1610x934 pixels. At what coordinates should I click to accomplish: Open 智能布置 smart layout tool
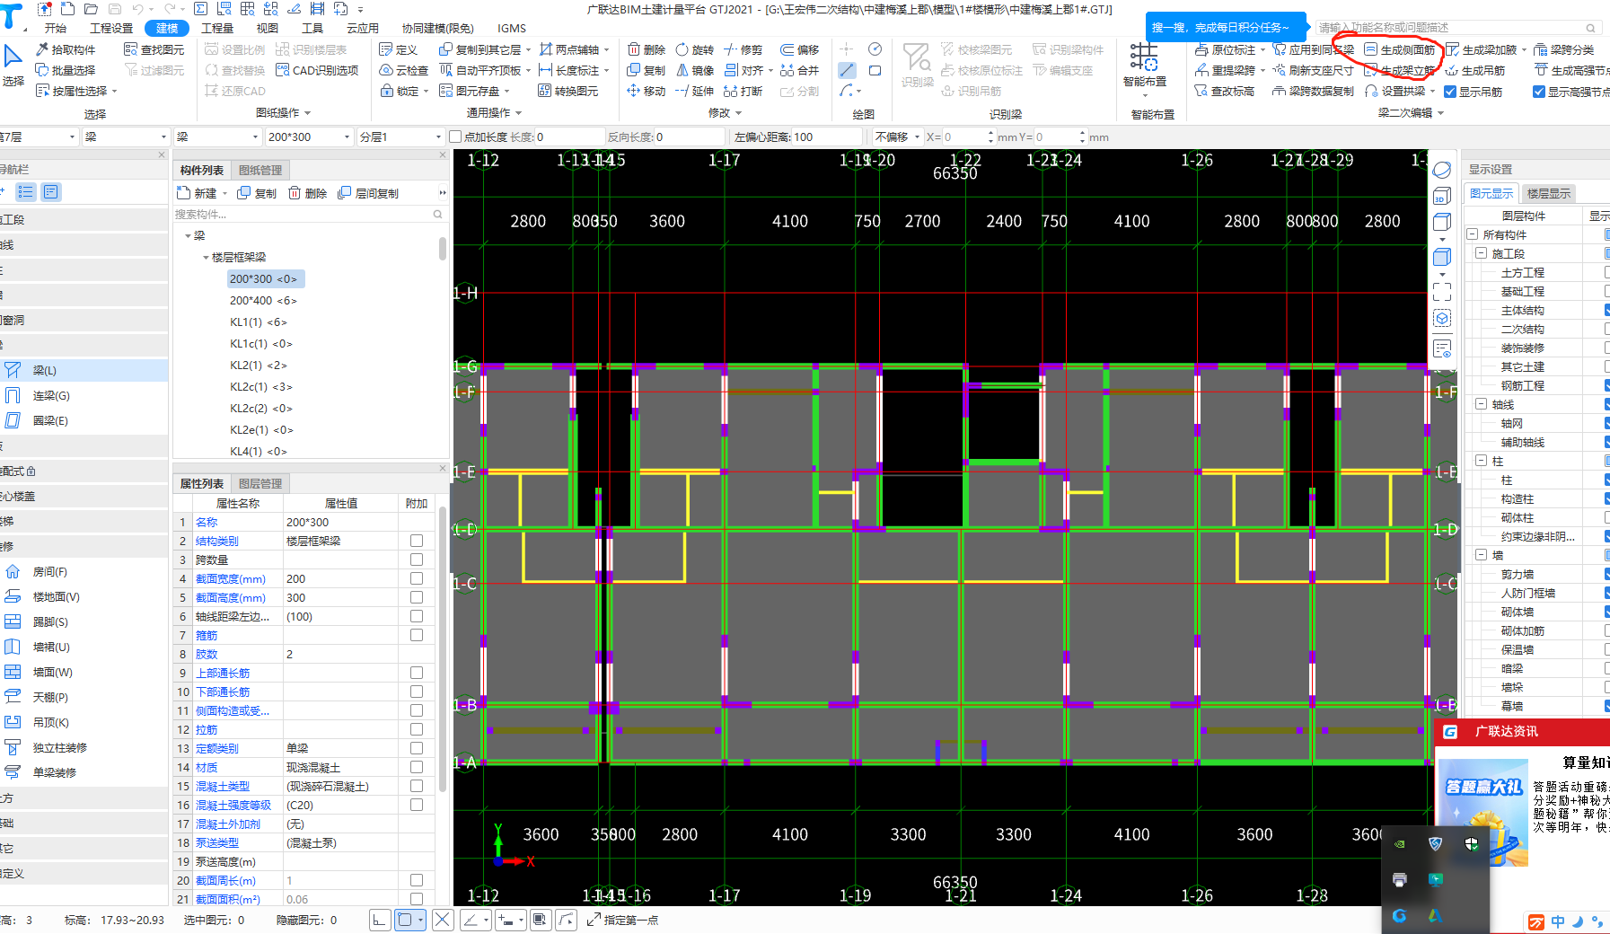point(1144,65)
